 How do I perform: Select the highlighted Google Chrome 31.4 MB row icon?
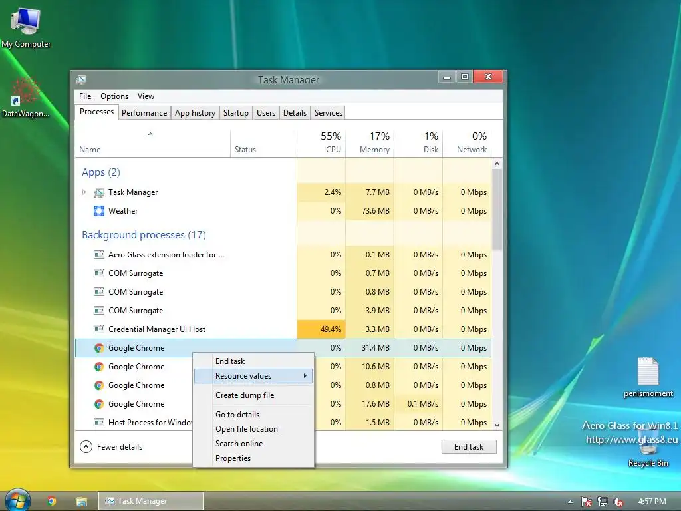pos(99,348)
